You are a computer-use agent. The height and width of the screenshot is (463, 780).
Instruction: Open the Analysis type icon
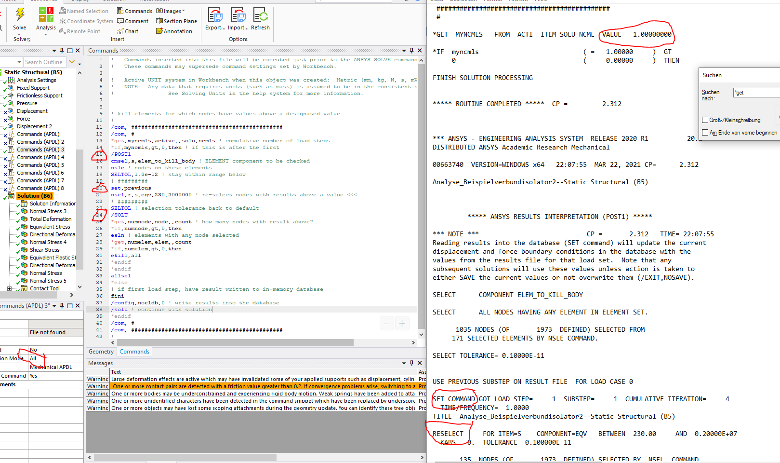click(46, 14)
